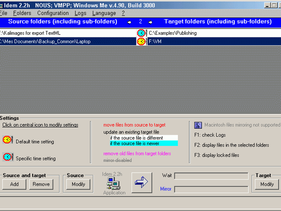Image resolution: width=281 pixels, height=211 pixels.
Task: Click the blue Mirror label
Action: pos(166,189)
